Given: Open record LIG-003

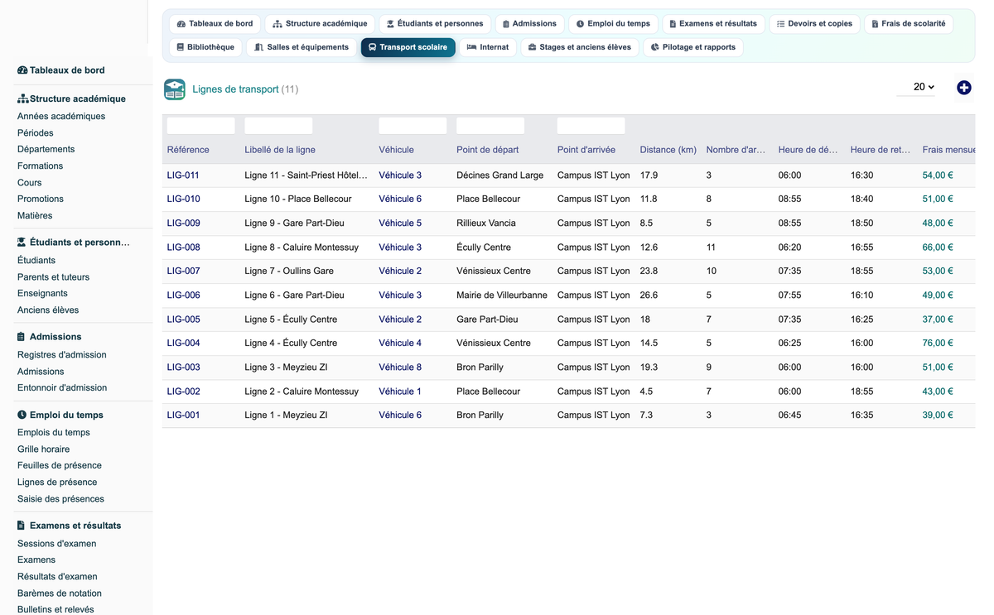Looking at the screenshot, I should 183,368.
